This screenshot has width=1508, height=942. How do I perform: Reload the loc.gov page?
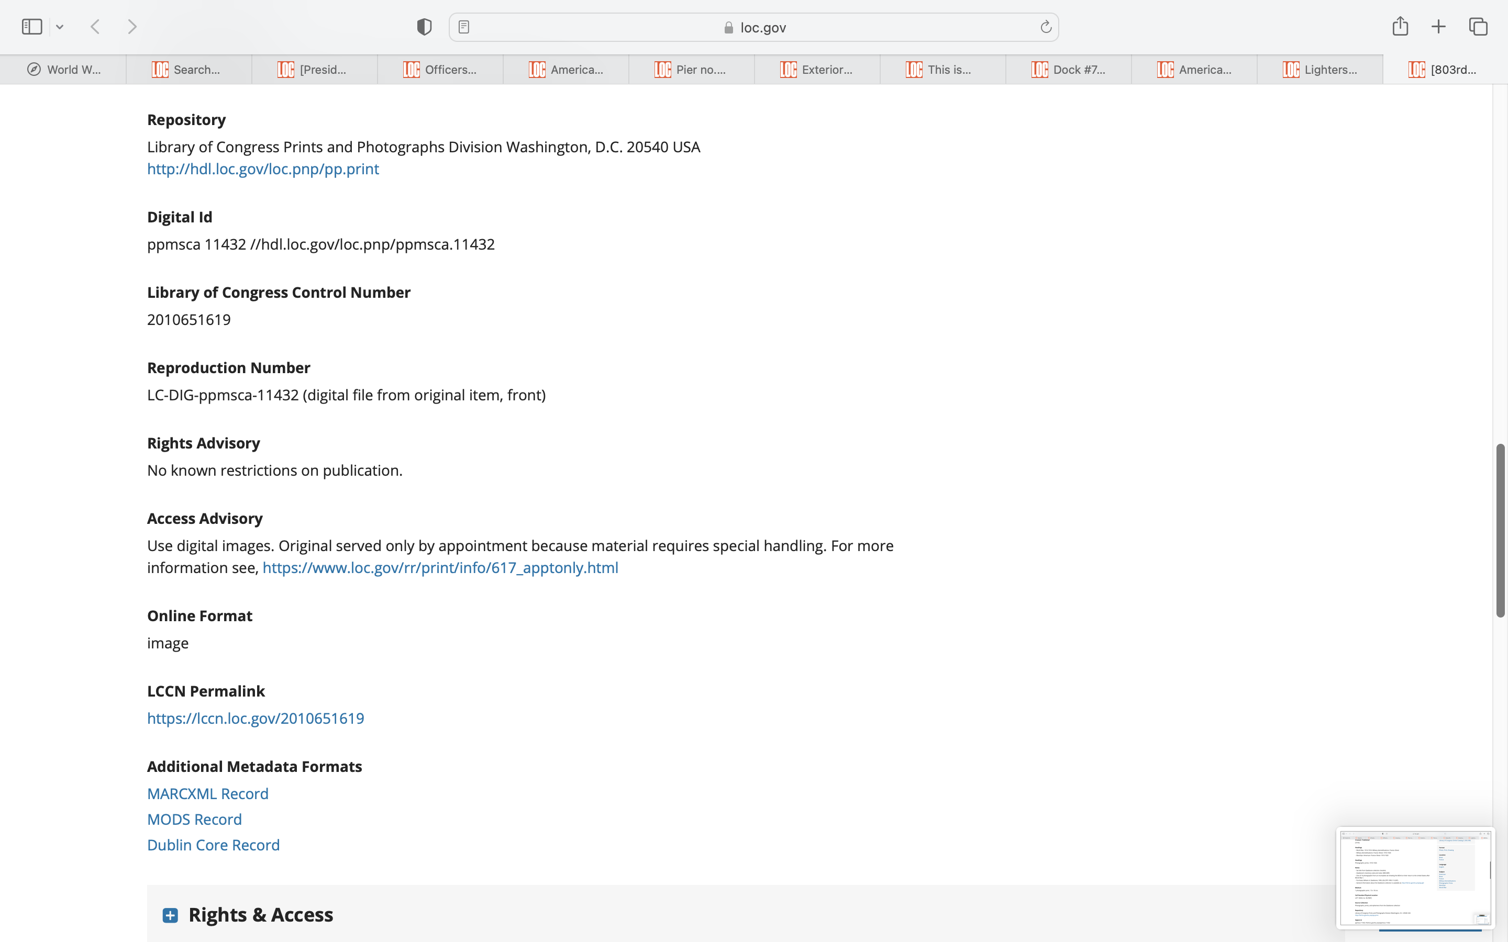1046,27
